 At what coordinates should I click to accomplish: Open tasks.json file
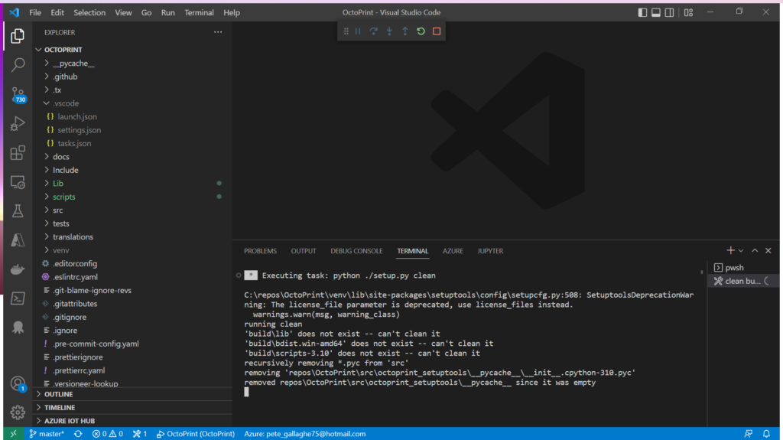point(132,143)
